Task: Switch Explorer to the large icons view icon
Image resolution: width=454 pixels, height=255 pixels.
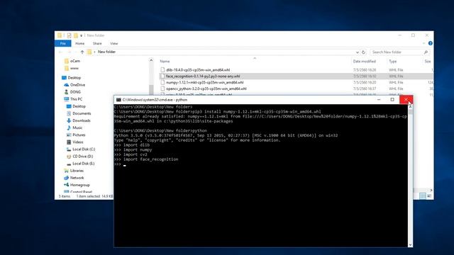Action: tap(429, 196)
